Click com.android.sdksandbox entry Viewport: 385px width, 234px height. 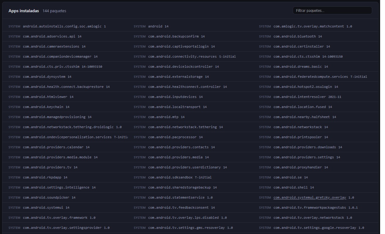click(x=170, y=177)
